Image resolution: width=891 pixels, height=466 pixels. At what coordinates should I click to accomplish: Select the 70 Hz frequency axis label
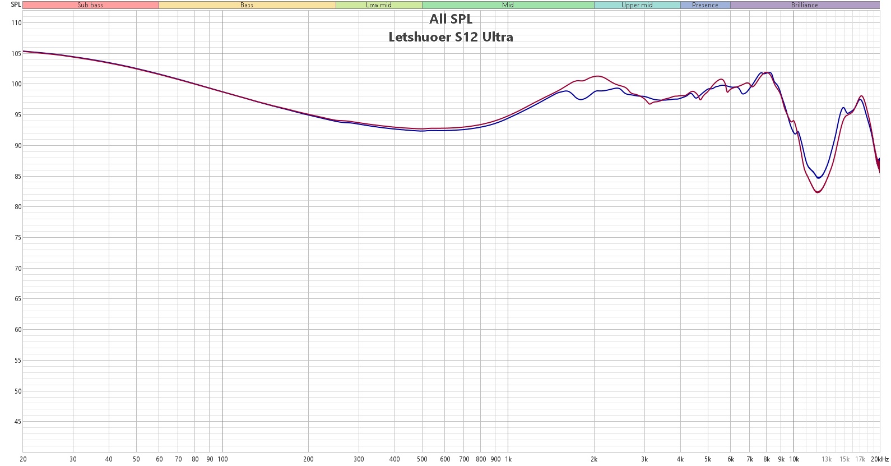click(178, 459)
